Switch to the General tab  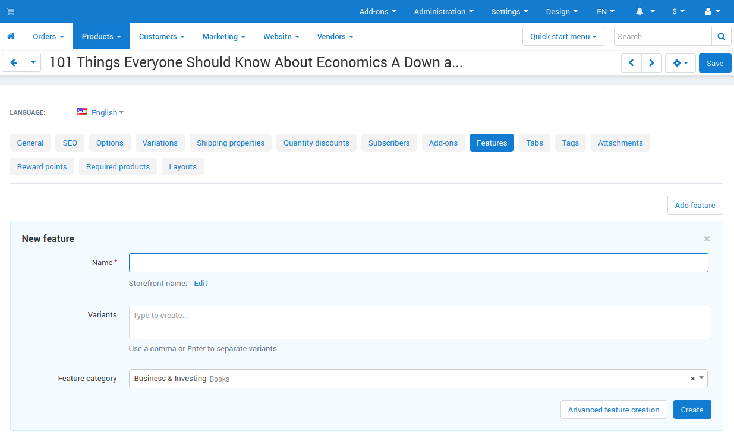point(30,143)
